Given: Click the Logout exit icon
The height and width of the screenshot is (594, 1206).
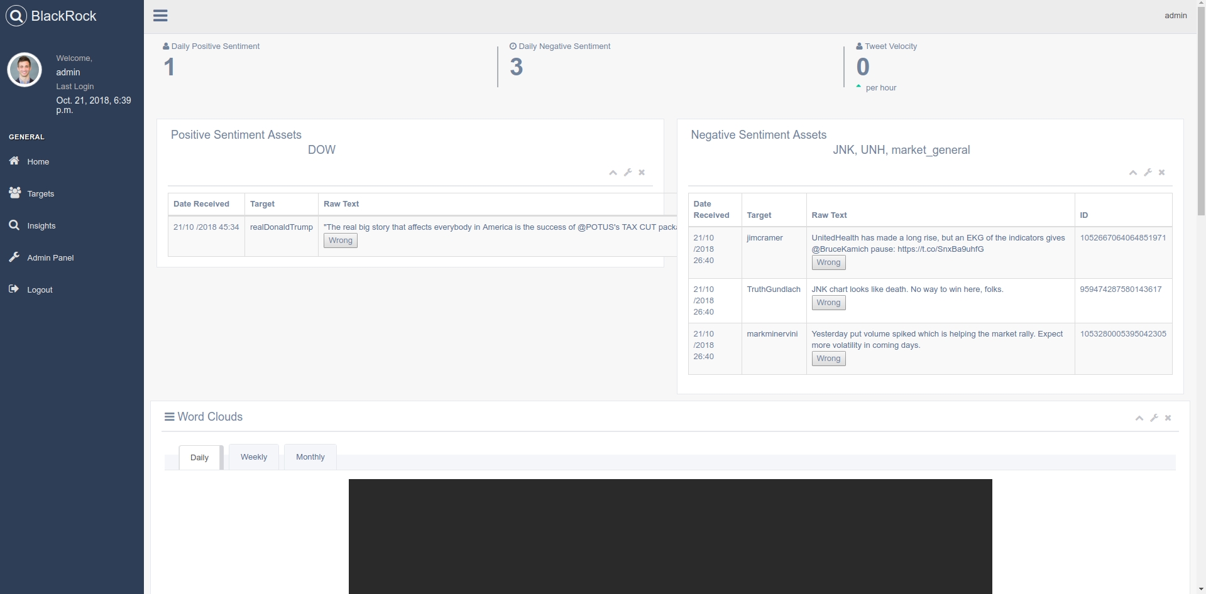Looking at the screenshot, I should click(x=14, y=289).
